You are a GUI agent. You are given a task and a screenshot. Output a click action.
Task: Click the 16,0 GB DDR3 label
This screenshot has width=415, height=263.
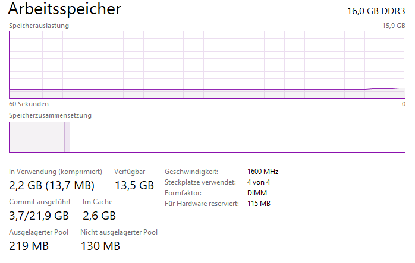376,11
